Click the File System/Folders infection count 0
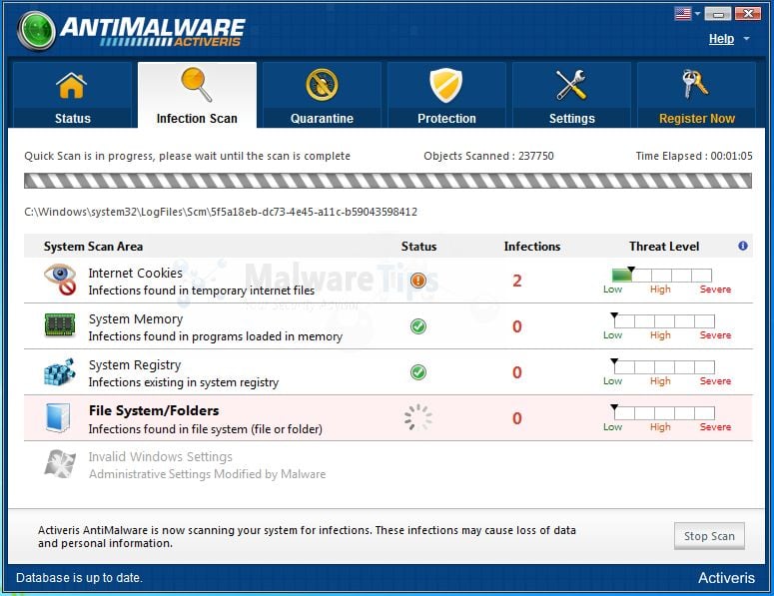The height and width of the screenshot is (596, 774). coord(516,418)
